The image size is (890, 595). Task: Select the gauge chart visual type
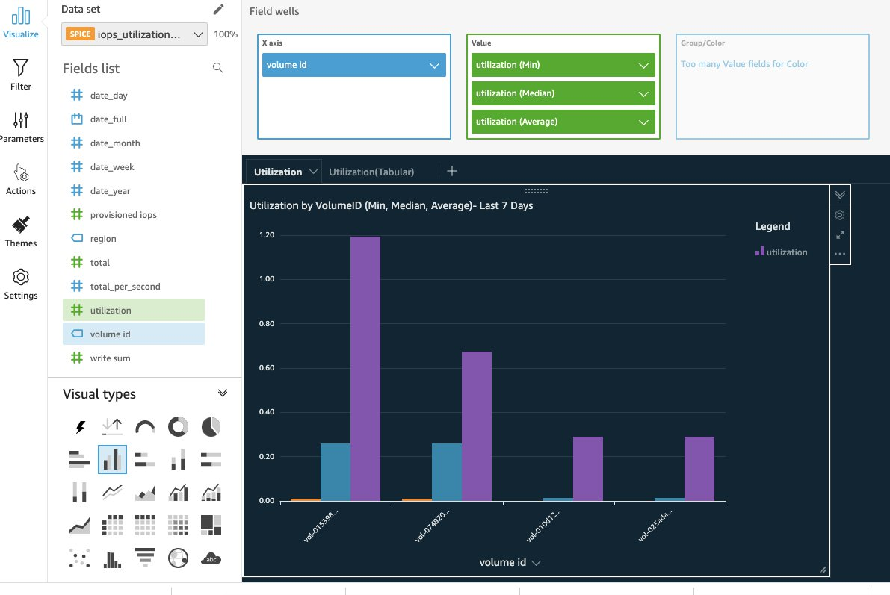pyautogui.click(x=145, y=426)
